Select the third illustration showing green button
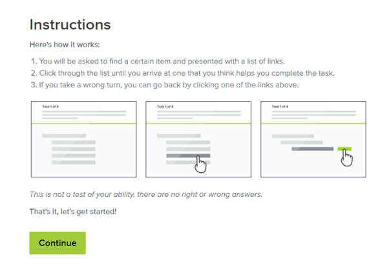 pos(313,139)
